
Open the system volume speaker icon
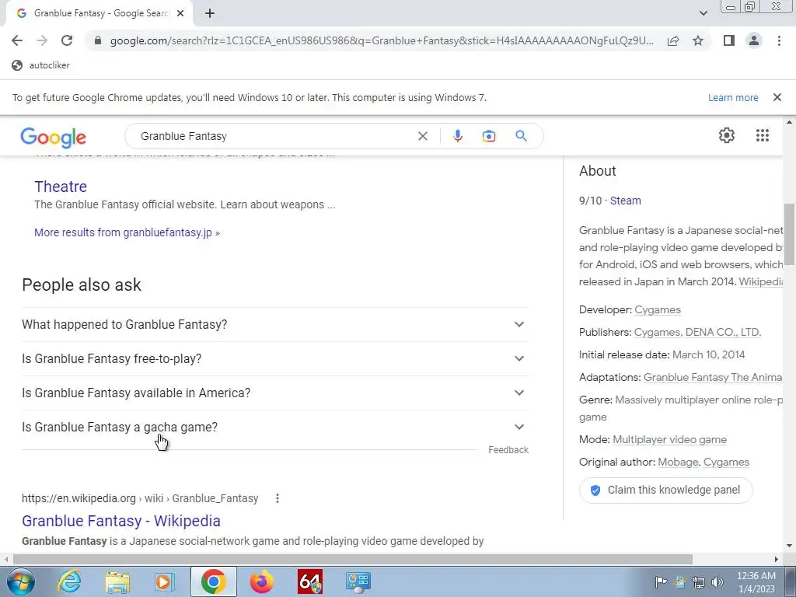(717, 581)
